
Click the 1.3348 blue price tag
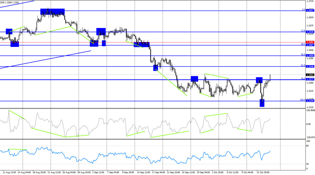click(310, 66)
